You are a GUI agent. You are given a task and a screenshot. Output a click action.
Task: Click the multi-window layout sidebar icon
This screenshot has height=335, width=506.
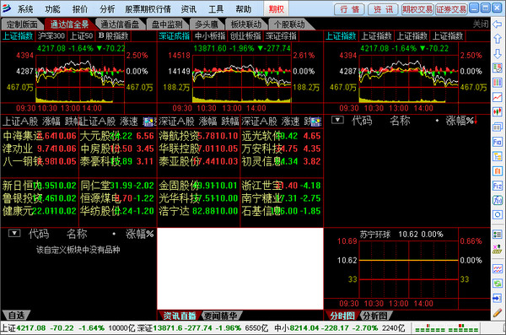coord(498,127)
